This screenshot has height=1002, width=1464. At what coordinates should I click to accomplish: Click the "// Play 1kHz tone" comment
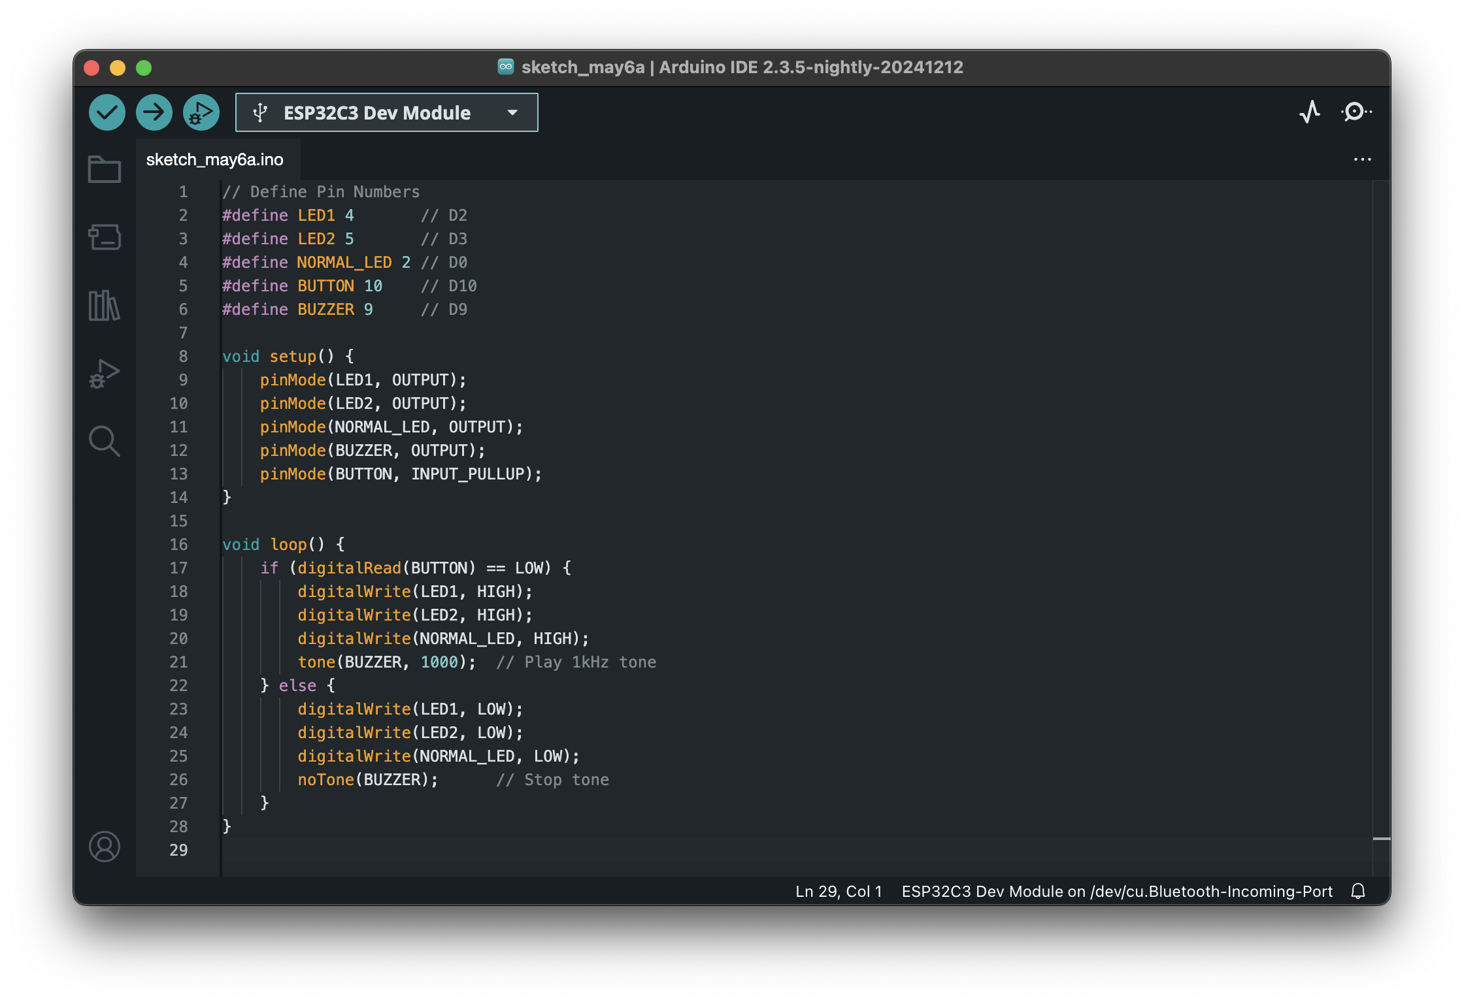pos(576,662)
